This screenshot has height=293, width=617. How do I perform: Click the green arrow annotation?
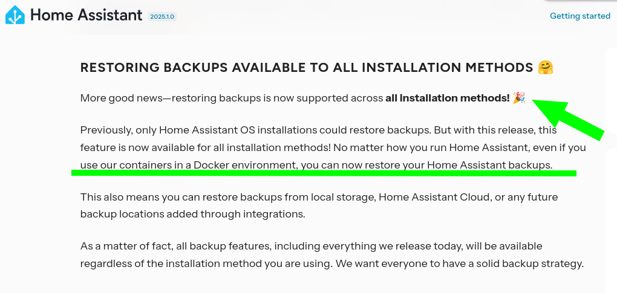pos(568,119)
